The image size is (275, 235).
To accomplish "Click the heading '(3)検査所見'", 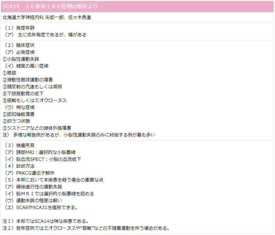I will pos(19,145).
